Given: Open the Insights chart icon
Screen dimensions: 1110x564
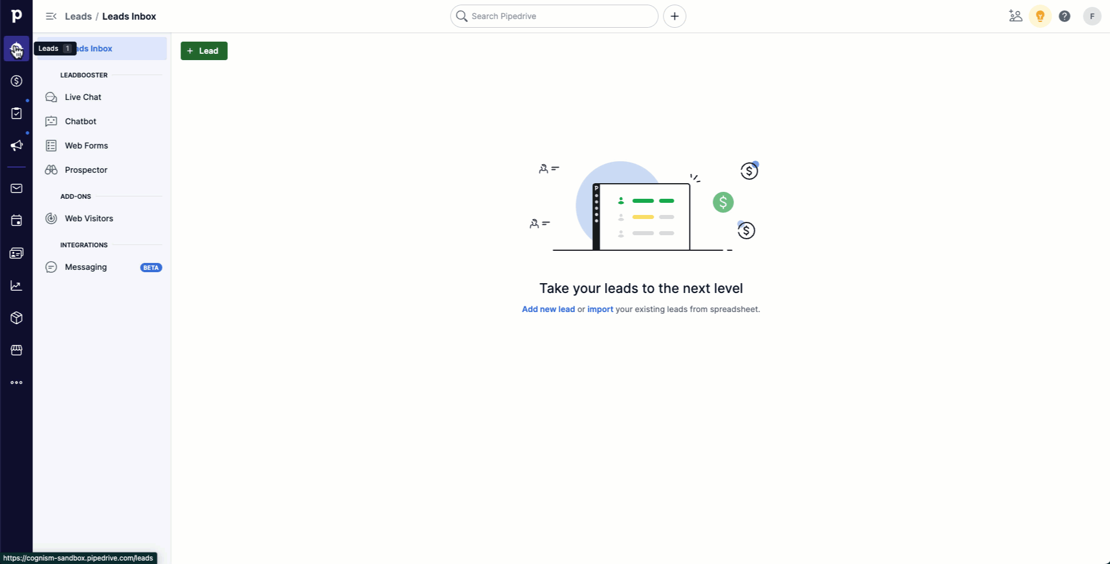Looking at the screenshot, I should pyautogui.click(x=16, y=285).
